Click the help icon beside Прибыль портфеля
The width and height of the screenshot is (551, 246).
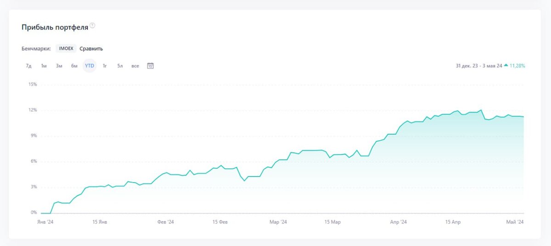pos(92,26)
